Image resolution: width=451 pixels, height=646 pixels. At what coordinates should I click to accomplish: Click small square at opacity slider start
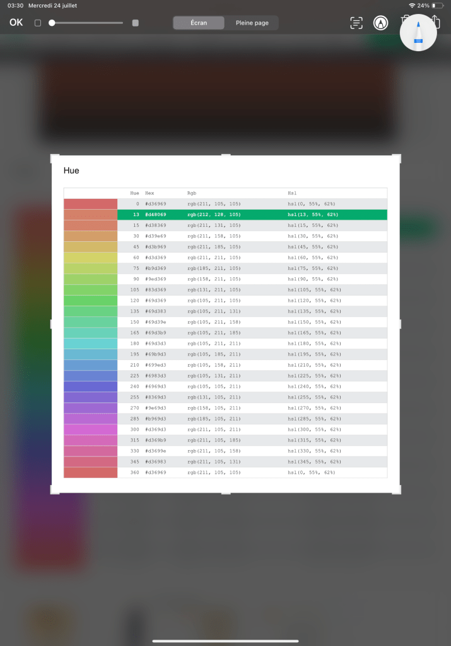click(x=38, y=23)
